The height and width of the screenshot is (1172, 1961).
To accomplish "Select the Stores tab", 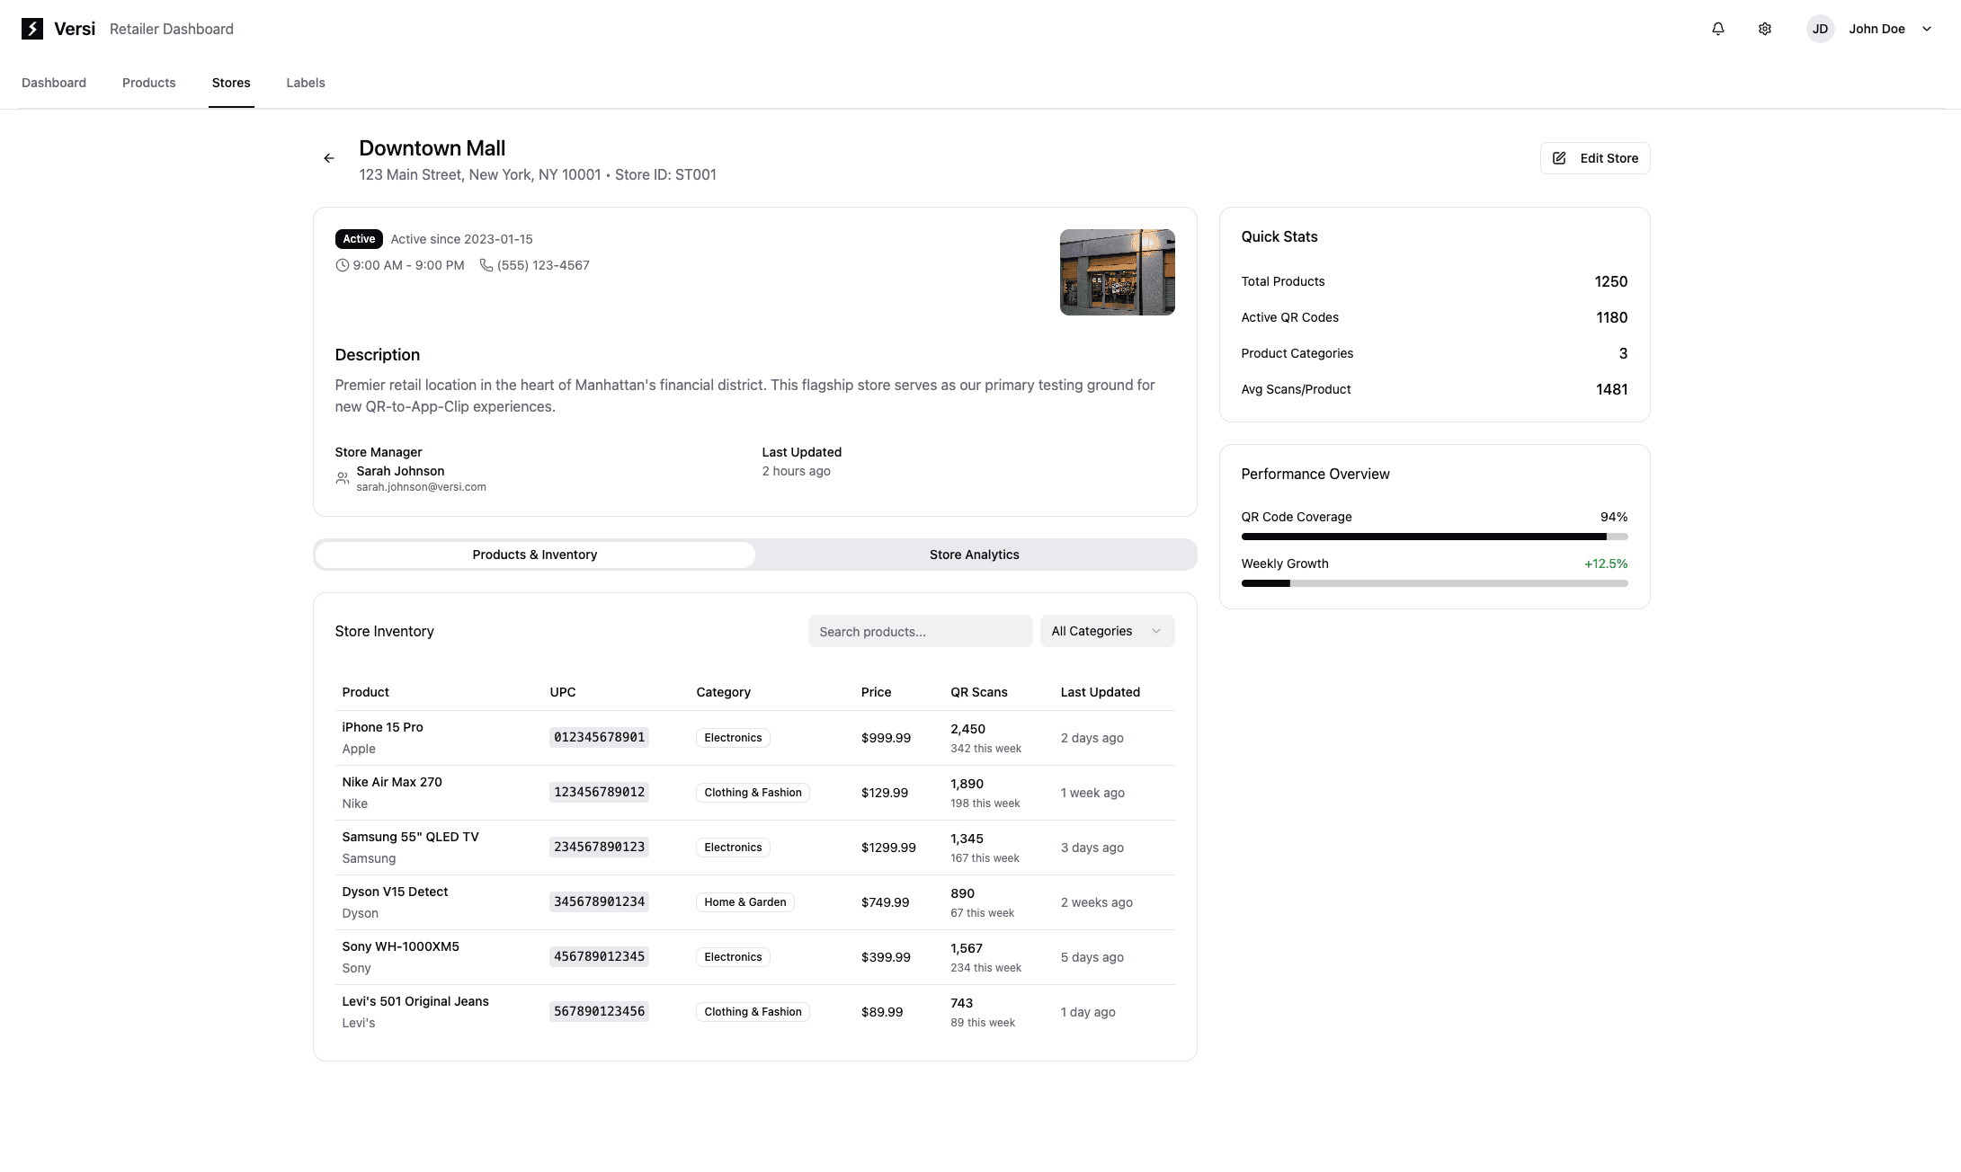I will point(231,83).
